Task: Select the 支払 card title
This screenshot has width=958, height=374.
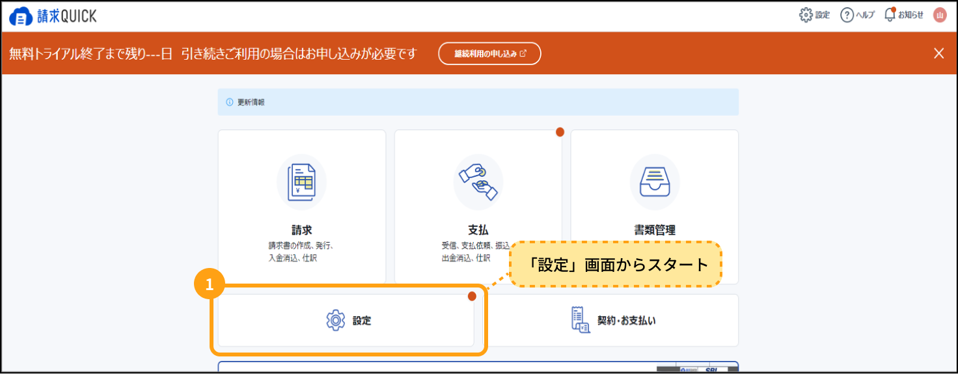Action: [x=478, y=230]
